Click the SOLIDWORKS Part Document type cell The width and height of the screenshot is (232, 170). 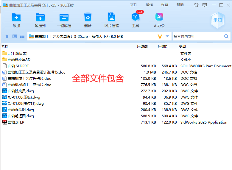[x=206, y=66]
